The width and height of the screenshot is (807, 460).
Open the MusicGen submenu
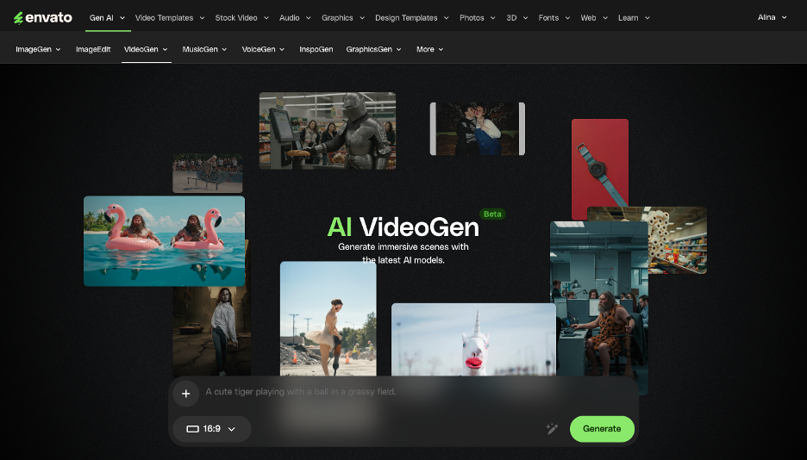[x=205, y=49]
